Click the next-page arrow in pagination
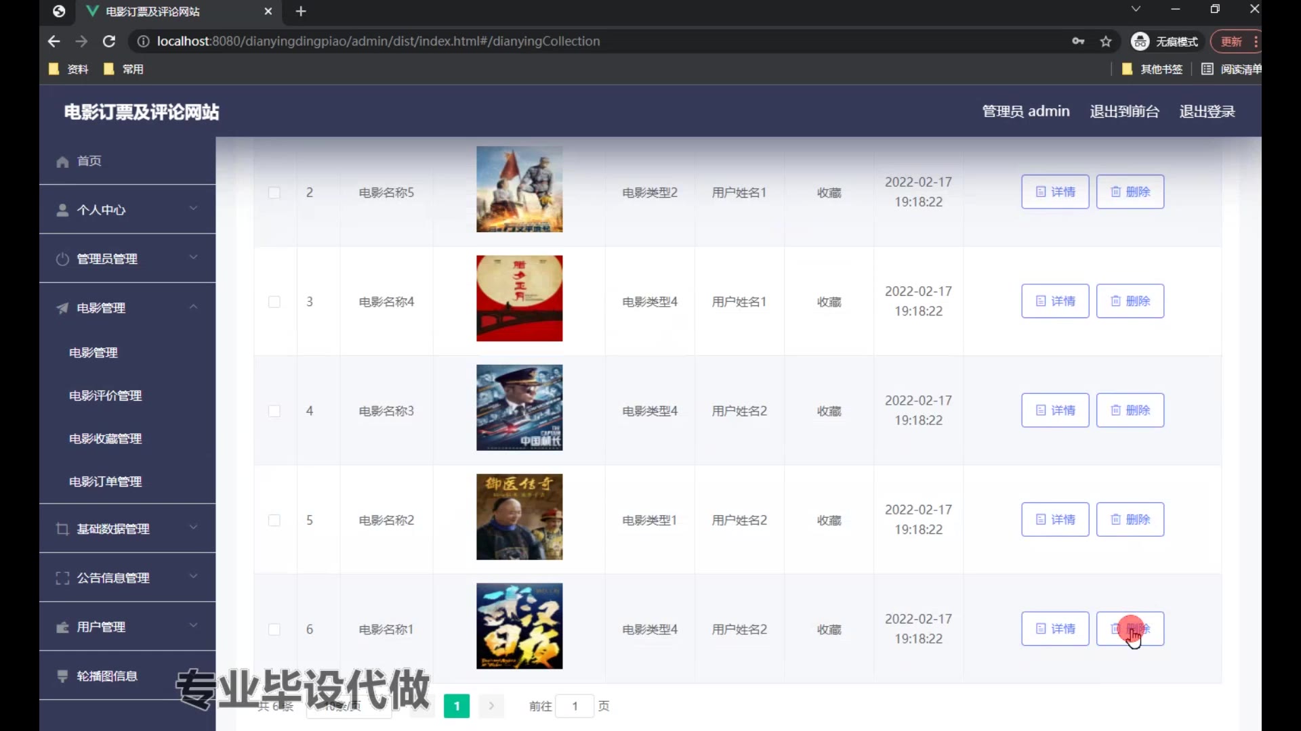The height and width of the screenshot is (731, 1301). (491, 707)
